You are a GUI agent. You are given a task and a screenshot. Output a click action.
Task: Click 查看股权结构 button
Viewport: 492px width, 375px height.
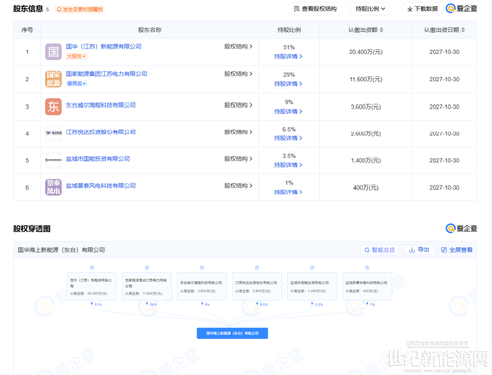(315, 9)
